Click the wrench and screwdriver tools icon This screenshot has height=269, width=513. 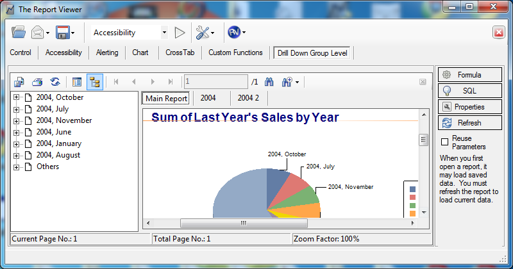(203, 33)
